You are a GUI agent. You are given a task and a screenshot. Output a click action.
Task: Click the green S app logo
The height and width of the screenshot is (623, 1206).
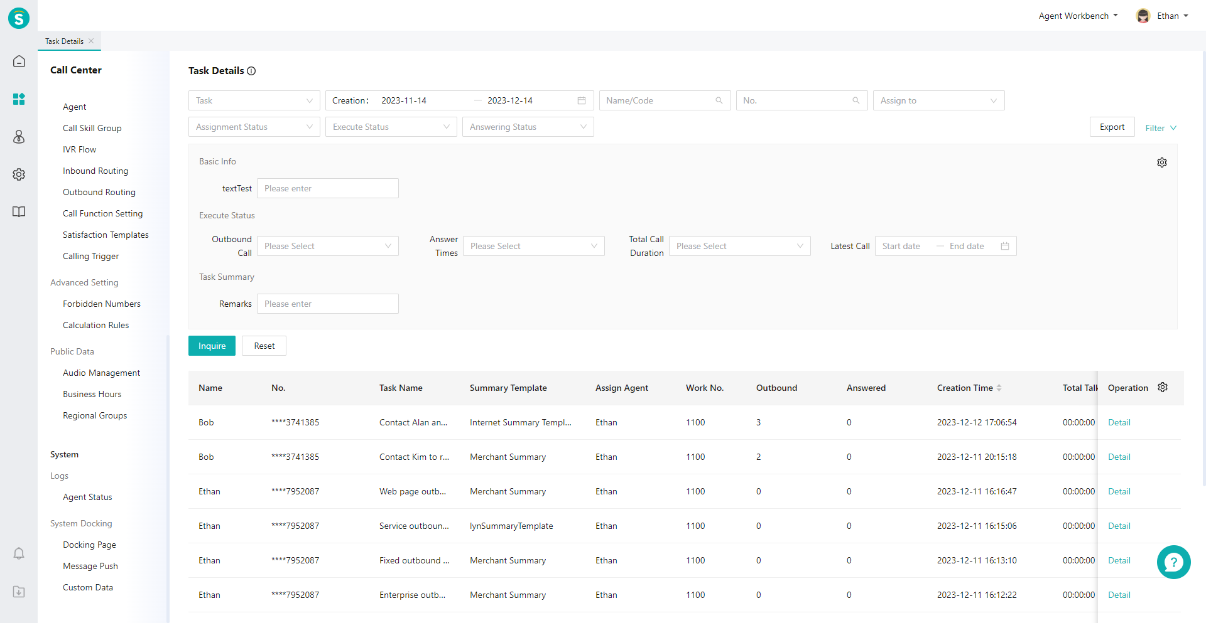(19, 18)
